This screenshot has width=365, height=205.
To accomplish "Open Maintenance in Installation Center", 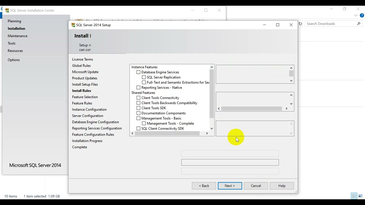I will point(17,36).
